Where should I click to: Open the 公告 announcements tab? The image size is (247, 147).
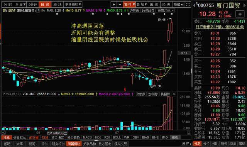pos(44,144)
